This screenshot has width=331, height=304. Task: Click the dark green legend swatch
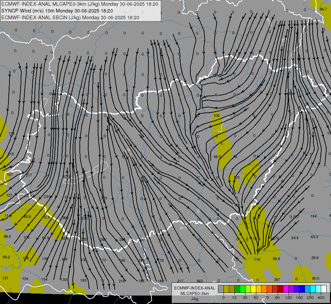(237, 289)
